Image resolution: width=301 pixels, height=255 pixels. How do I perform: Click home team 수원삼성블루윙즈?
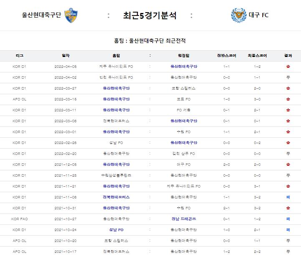click(116, 175)
